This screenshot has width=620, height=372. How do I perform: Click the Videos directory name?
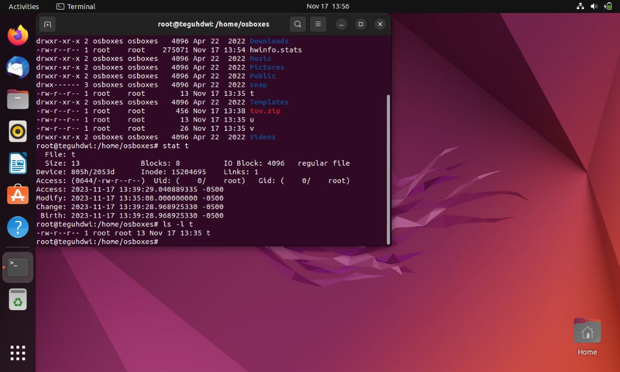[x=263, y=137]
